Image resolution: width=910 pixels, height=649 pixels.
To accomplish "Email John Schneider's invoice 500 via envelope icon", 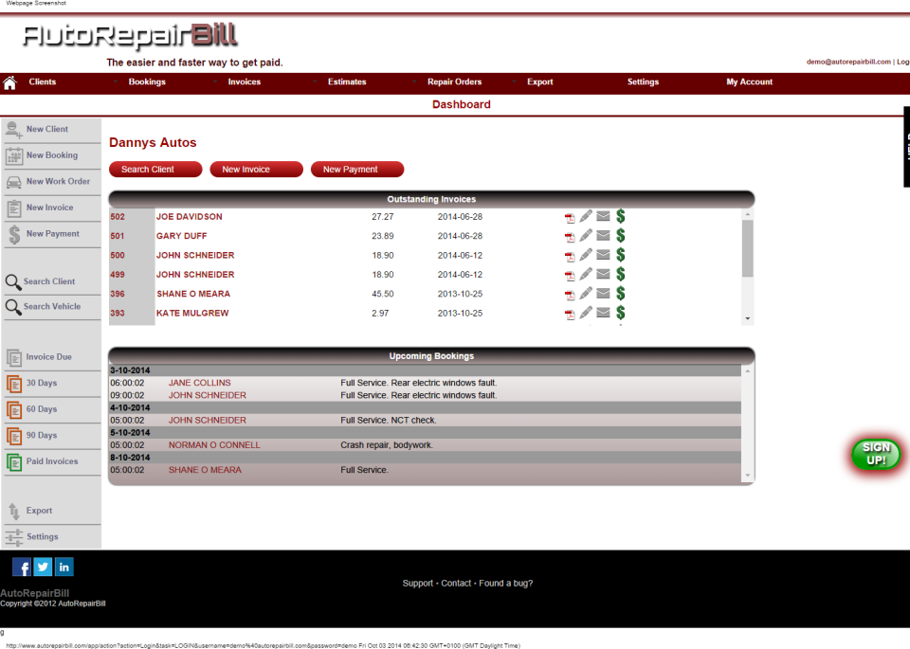I will click(604, 255).
